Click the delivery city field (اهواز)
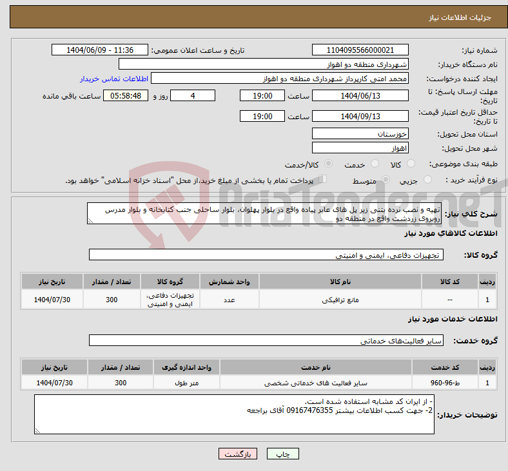The width and height of the screenshot is (508, 471). [x=360, y=148]
